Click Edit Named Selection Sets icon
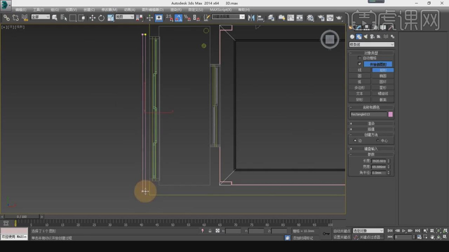The image size is (449, 252). coord(206,18)
